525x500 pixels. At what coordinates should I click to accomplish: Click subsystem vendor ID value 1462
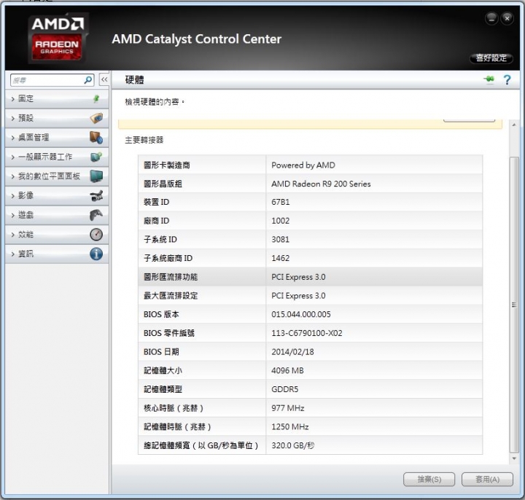pos(280,258)
